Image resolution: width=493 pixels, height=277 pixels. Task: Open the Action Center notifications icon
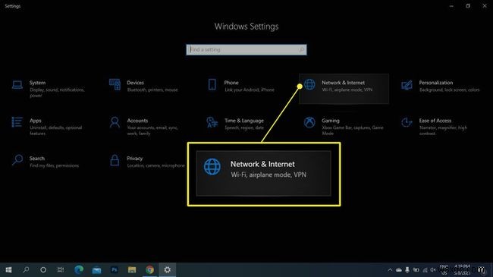(482, 269)
